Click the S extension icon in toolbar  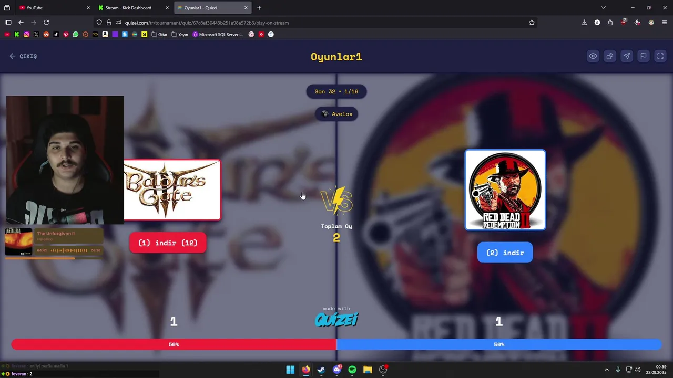[597, 23]
